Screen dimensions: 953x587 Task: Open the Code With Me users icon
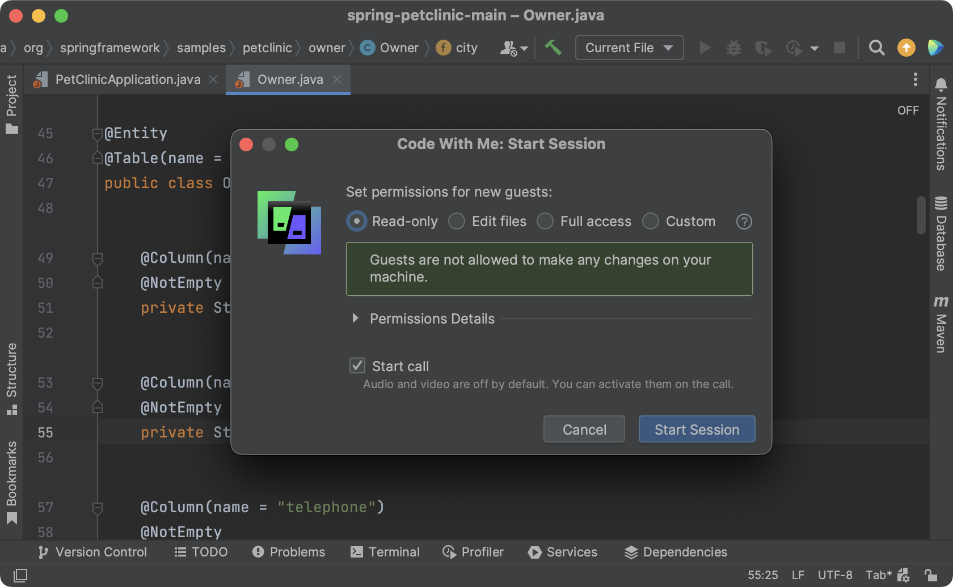[x=509, y=48]
